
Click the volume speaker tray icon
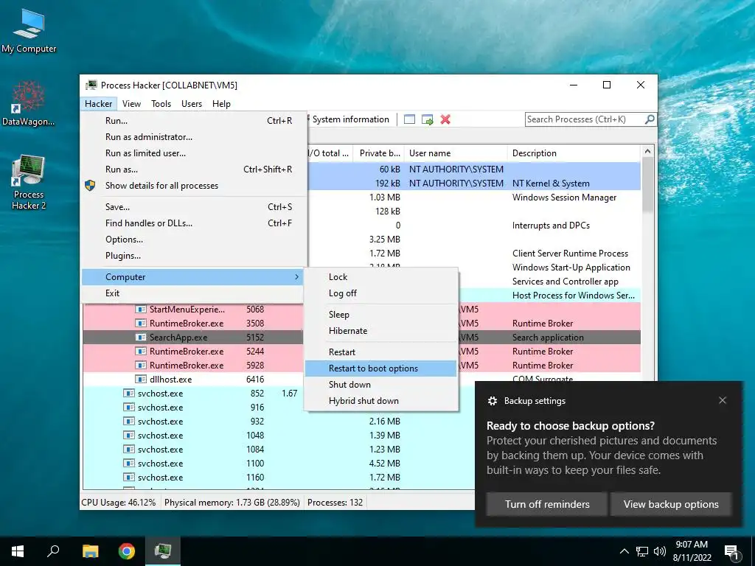click(660, 551)
